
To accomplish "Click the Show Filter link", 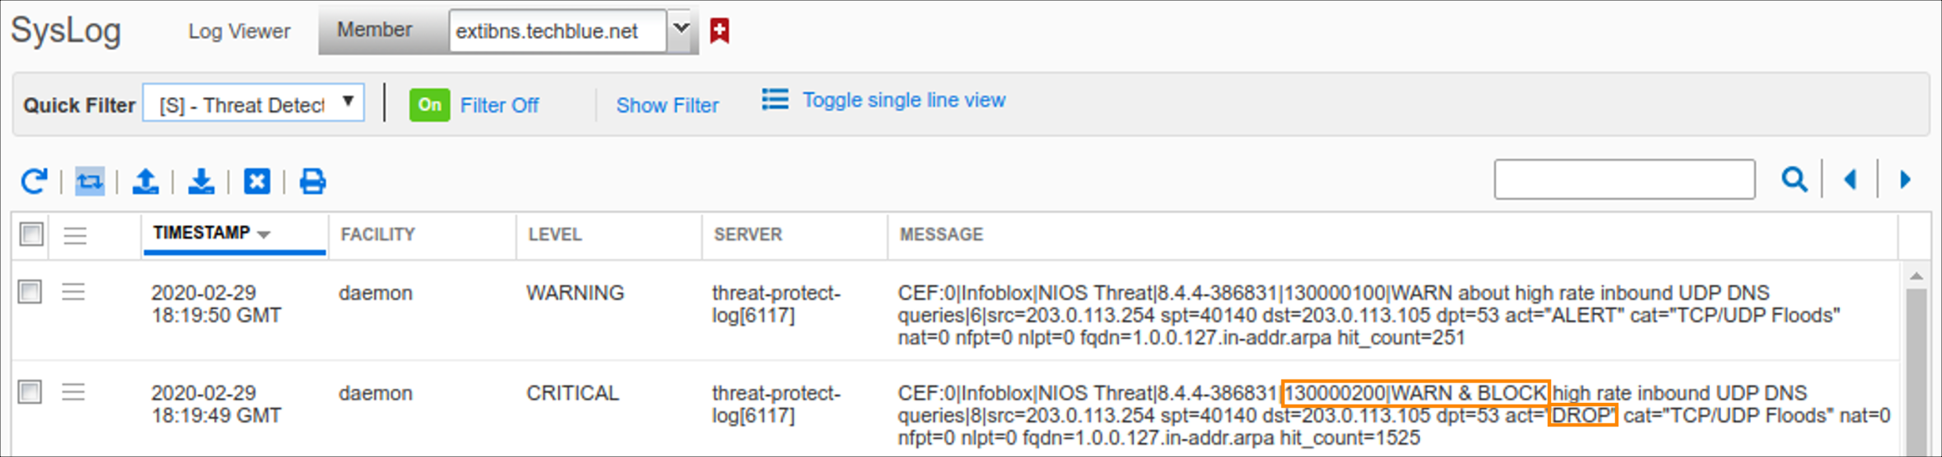I will tap(667, 106).
